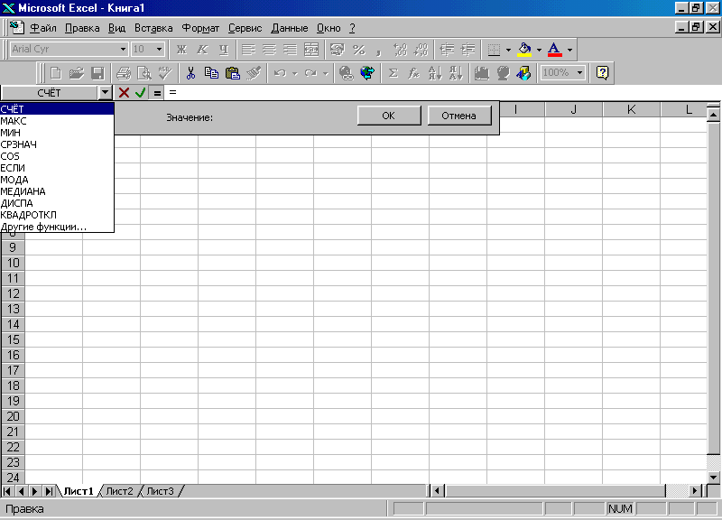Select СРЗНАЧ function from list
Viewport: 722px width, 520px height.
57,144
